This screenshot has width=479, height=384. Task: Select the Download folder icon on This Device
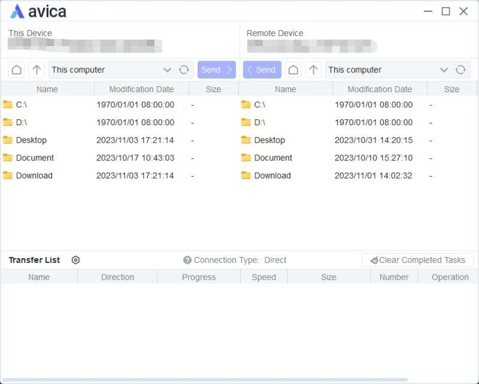click(x=8, y=176)
